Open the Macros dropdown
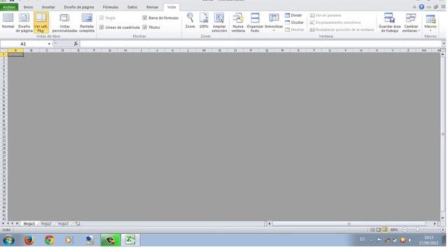 430,22
